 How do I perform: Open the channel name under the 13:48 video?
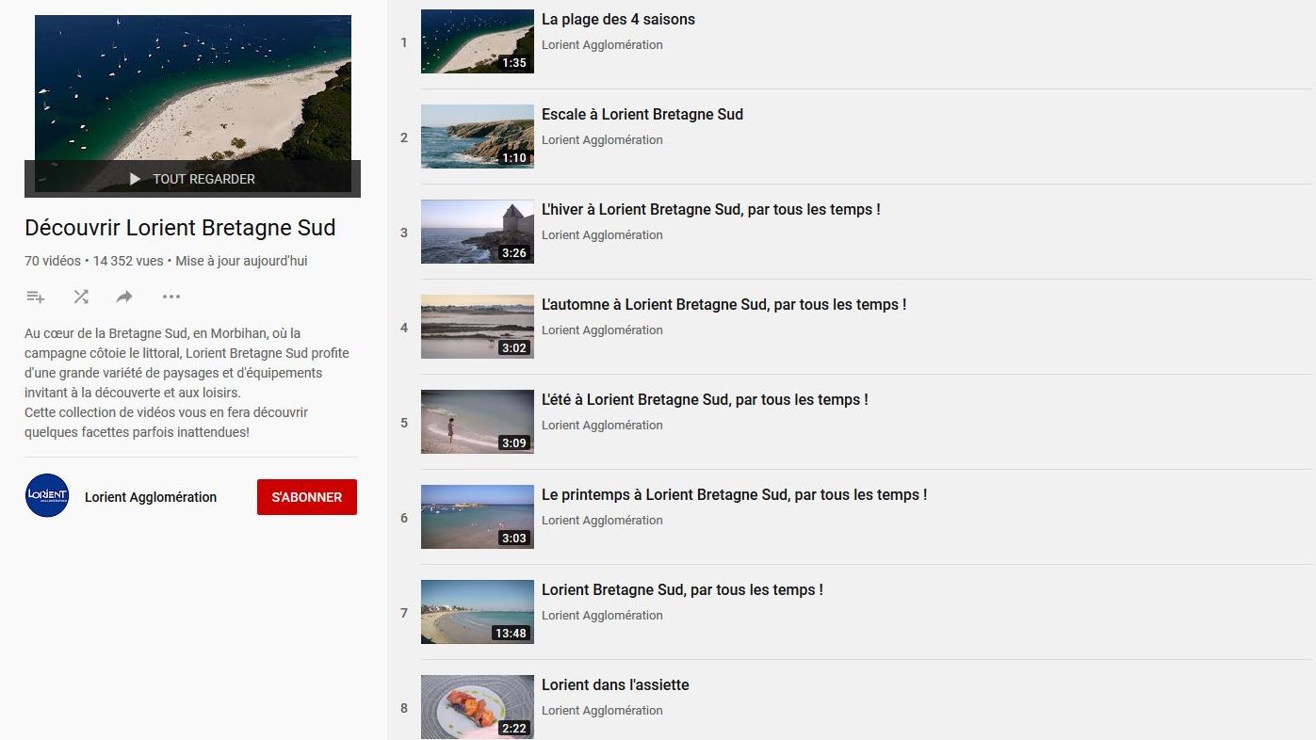click(x=602, y=616)
